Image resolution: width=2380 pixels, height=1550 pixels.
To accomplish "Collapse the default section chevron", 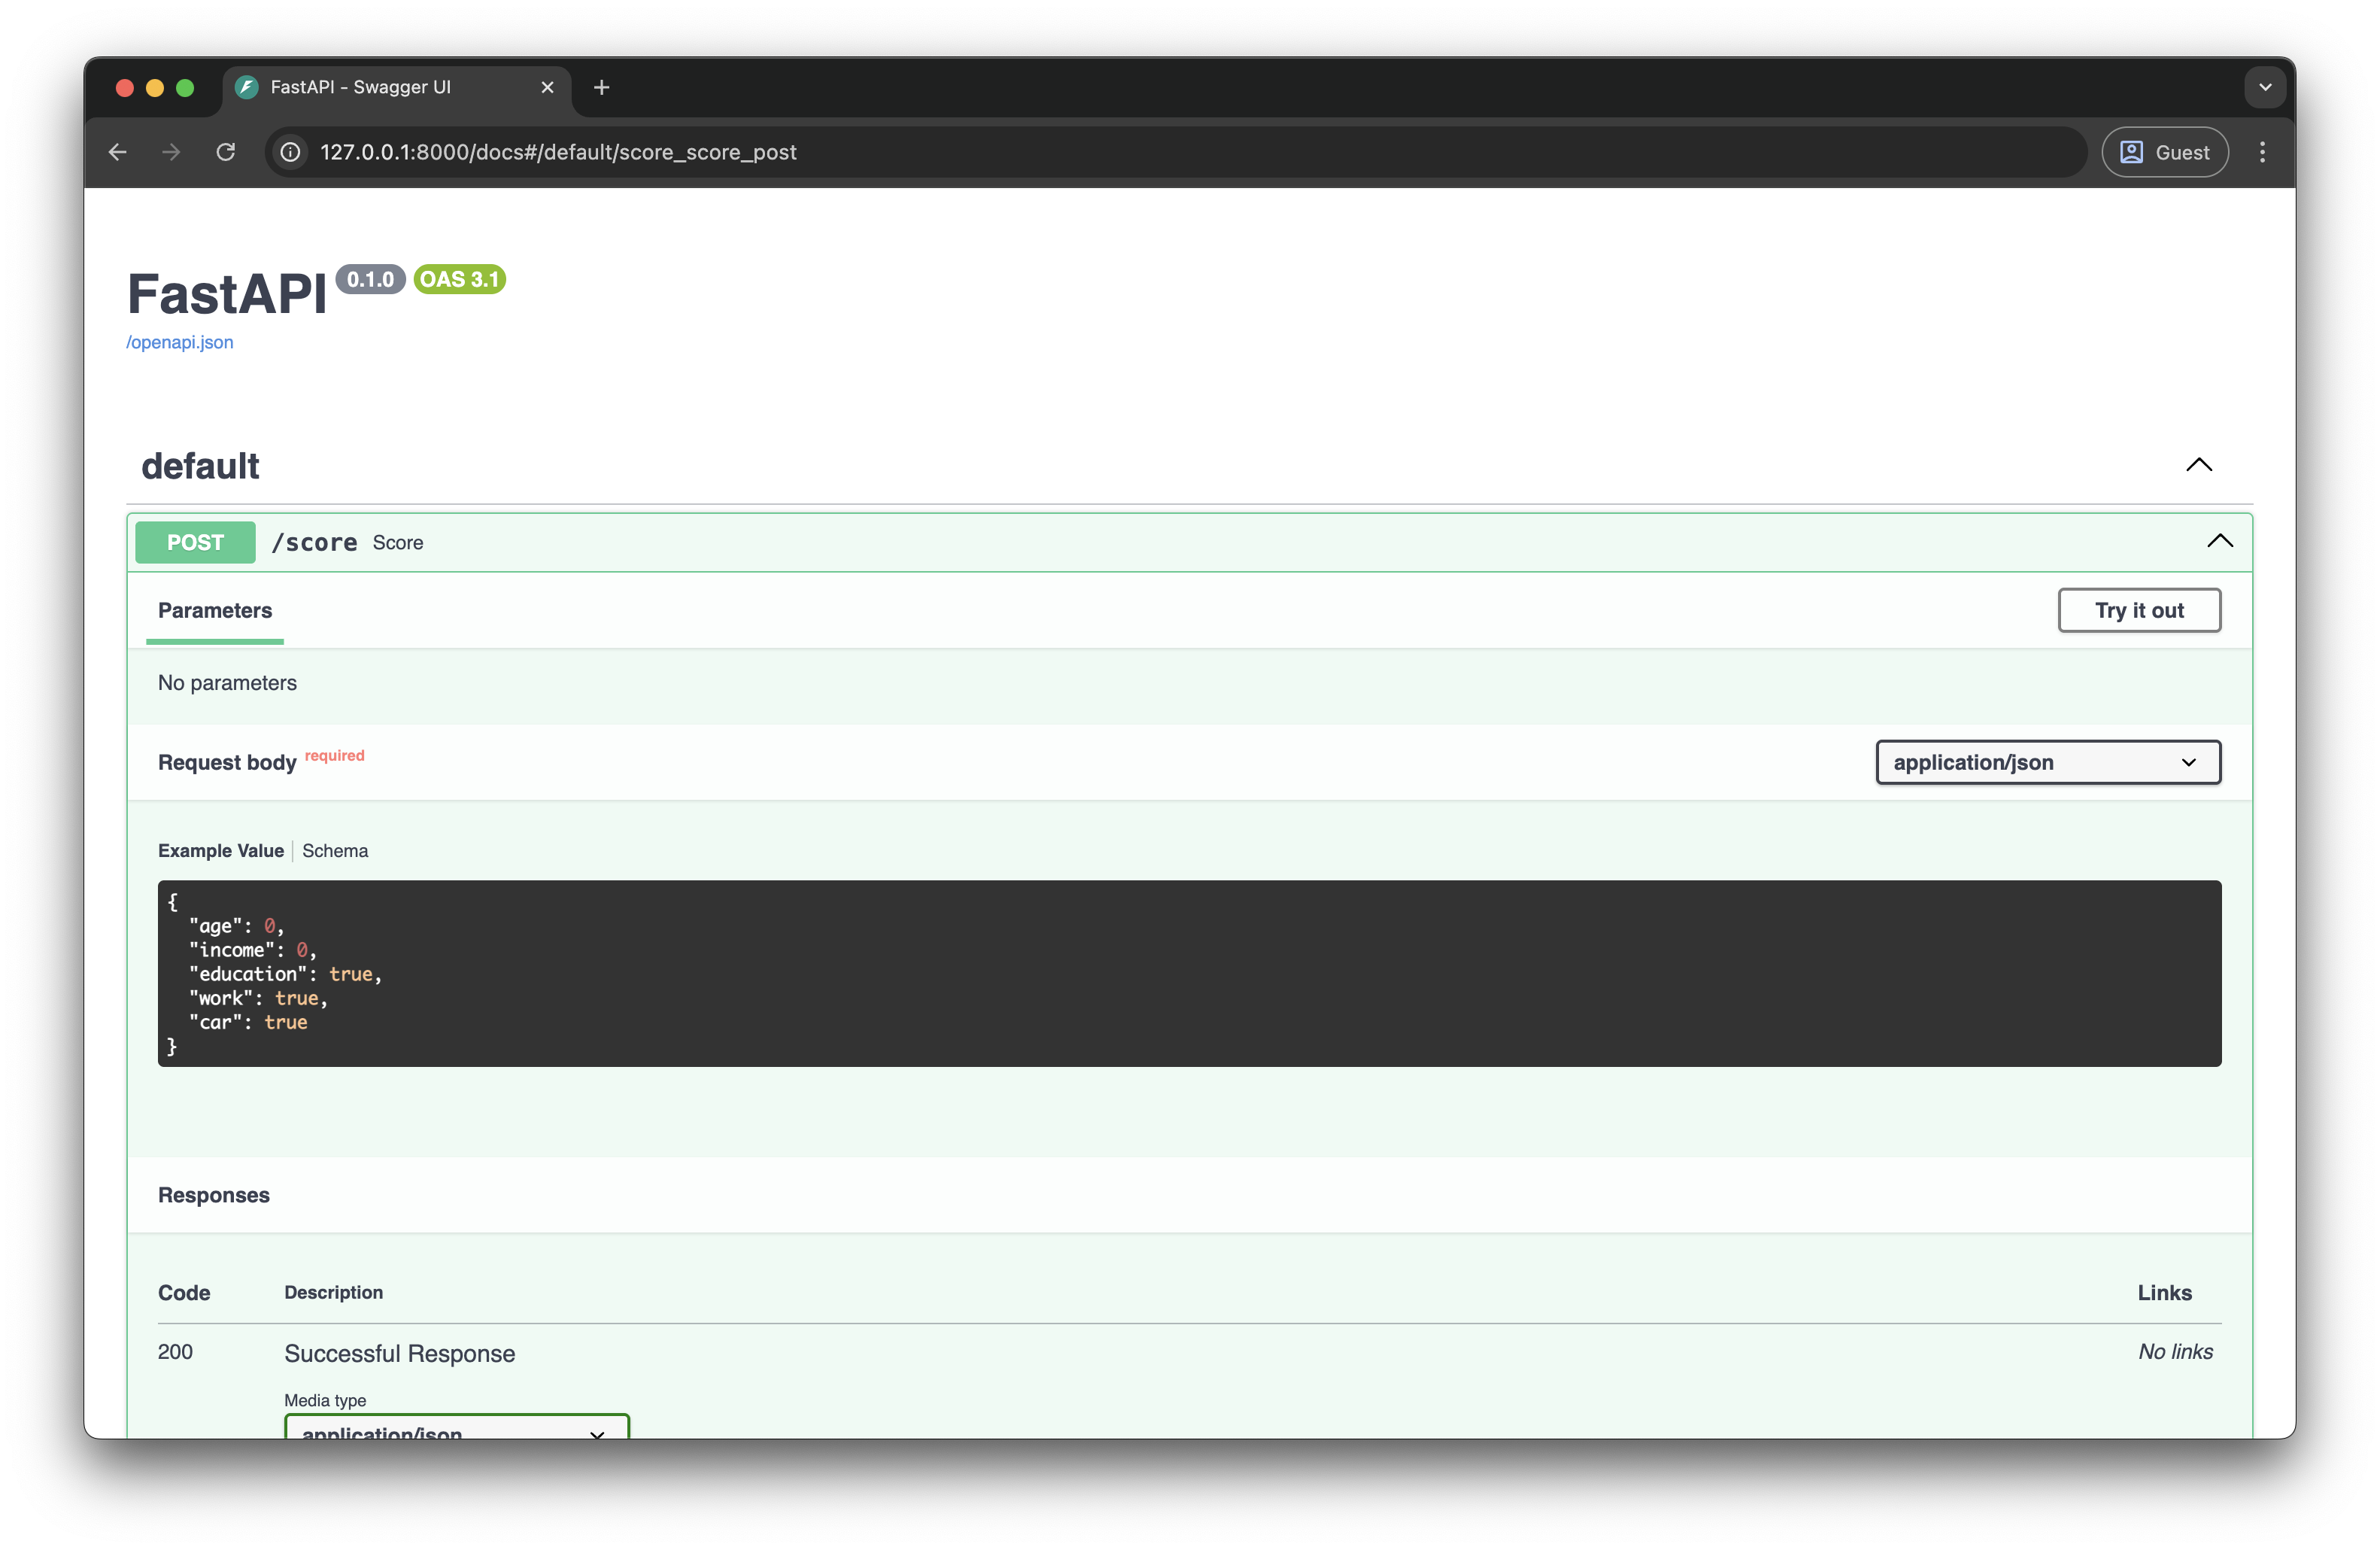I will [2199, 465].
